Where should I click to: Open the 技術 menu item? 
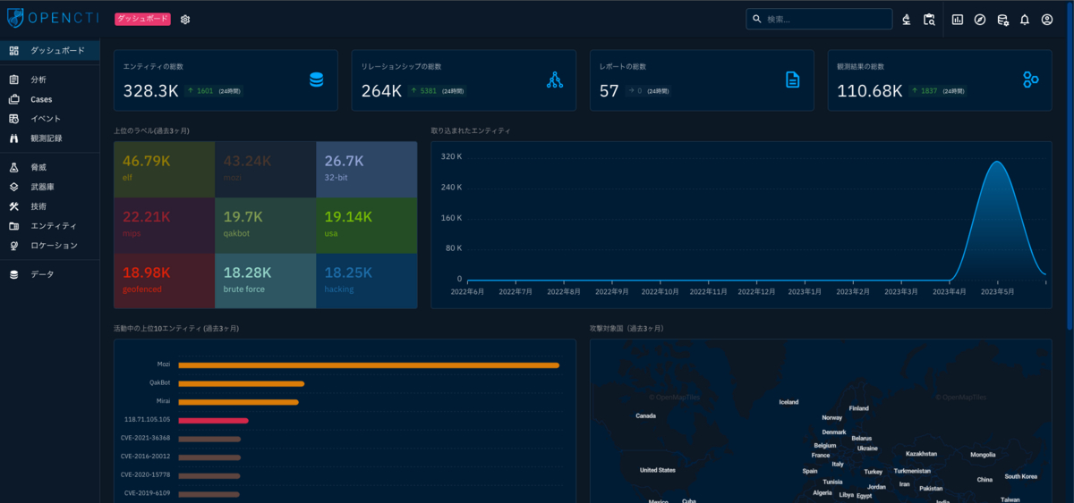50,206
